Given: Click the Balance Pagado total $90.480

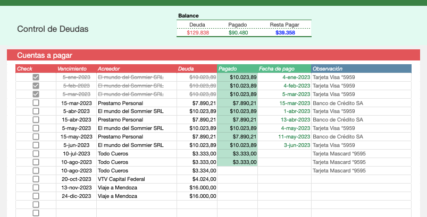Looking at the screenshot, I should (x=238, y=33).
